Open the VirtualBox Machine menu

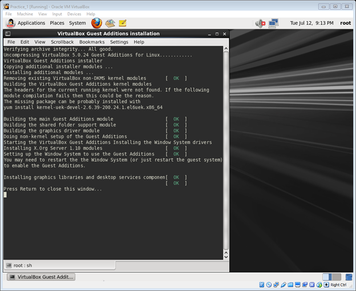coord(25,14)
